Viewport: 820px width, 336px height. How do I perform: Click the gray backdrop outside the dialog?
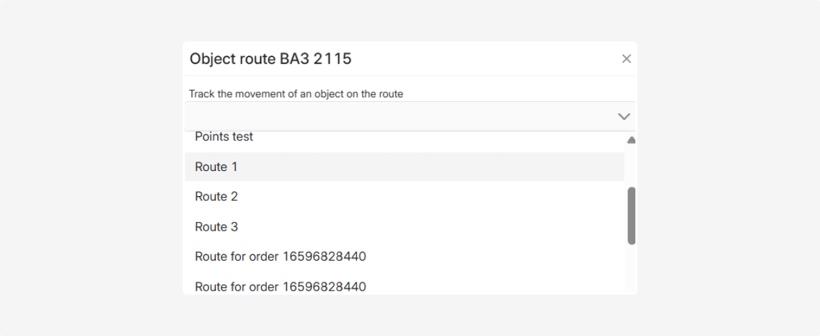point(81,170)
